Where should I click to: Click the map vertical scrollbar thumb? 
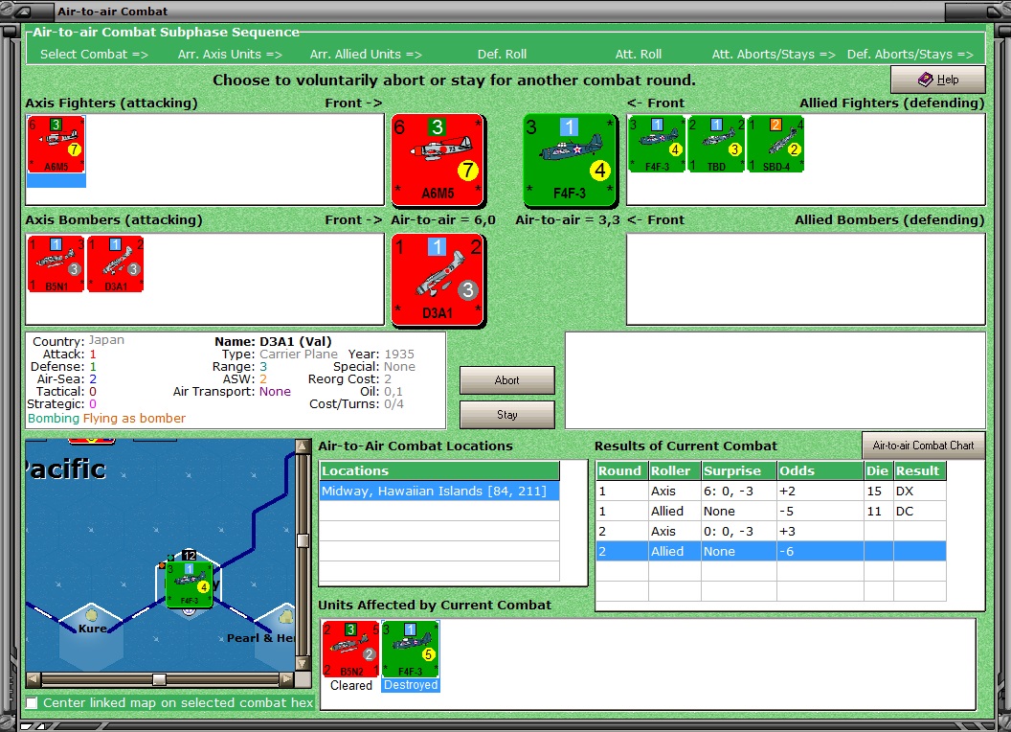click(303, 540)
